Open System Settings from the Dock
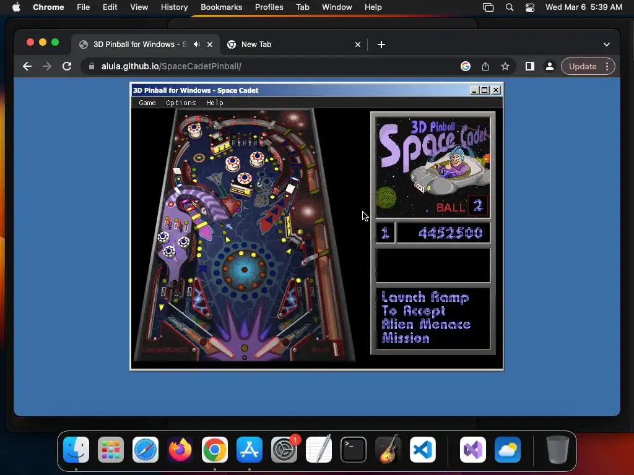Viewport: 634px width, 475px height. click(284, 450)
